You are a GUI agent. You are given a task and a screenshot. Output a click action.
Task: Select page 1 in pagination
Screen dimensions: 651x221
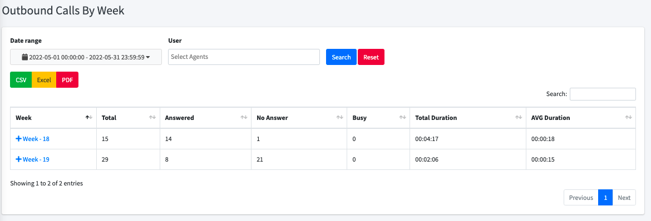click(605, 197)
